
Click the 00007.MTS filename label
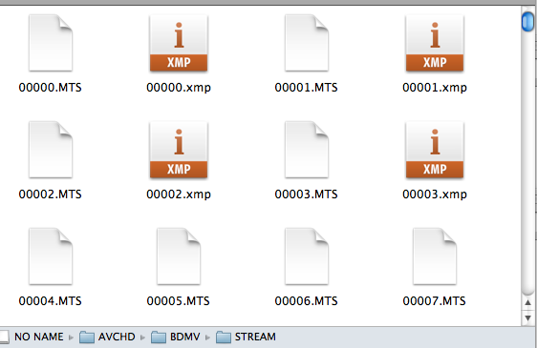[x=434, y=301]
